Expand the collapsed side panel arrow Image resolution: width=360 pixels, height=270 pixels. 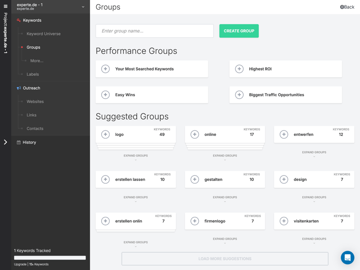click(x=5, y=142)
